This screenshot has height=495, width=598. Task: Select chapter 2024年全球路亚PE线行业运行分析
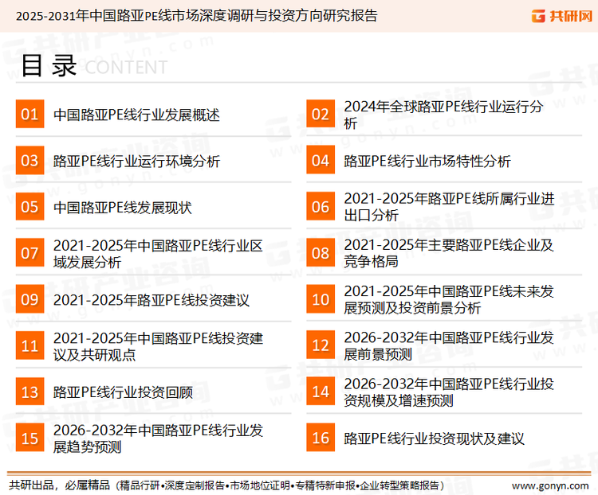coord(443,115)
